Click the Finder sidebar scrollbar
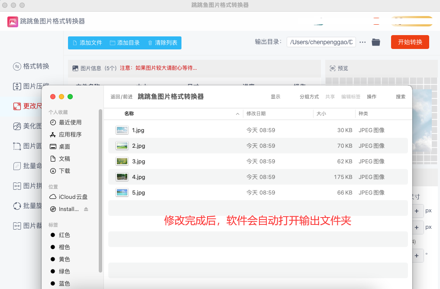Viewport: 440px width, 289px height. (x=100, y=191)
